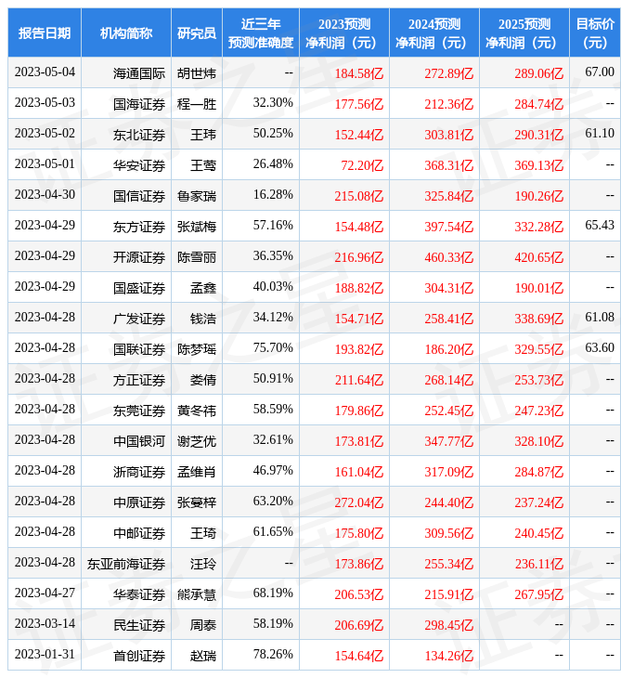Screen dimensions: 621x678
Task: Select the 460.33亿 forecast cell
Action: tap(448, 257)
